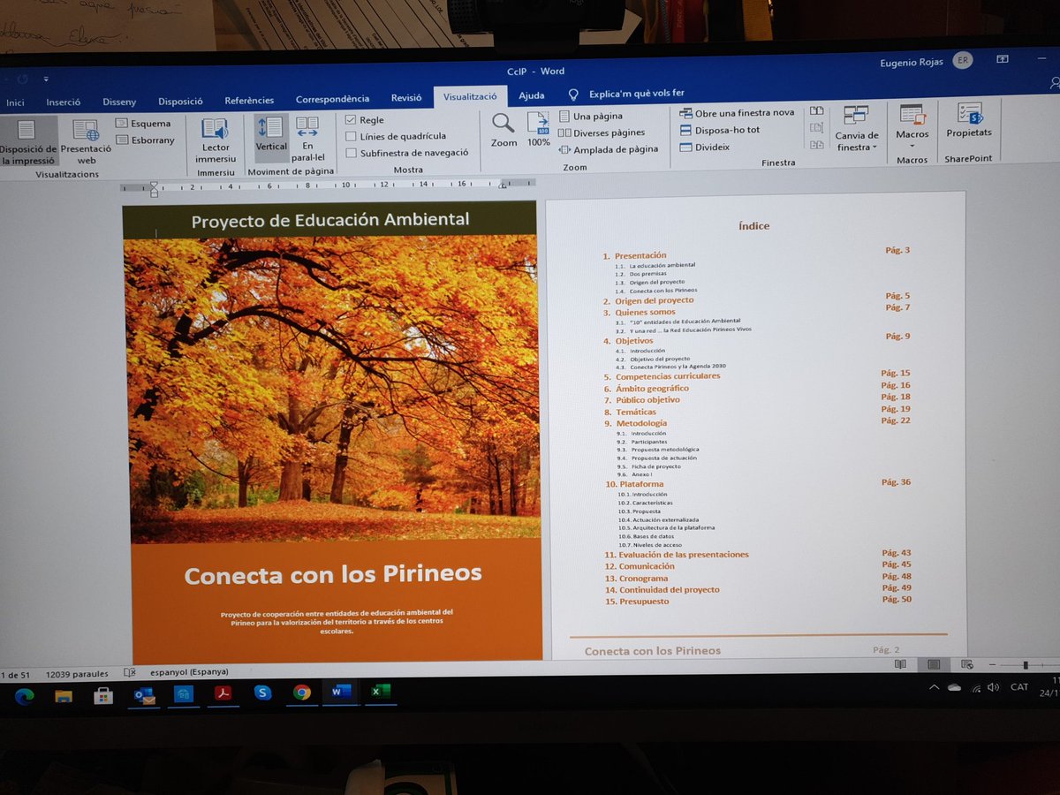Viewport: 1060px width, 795px height.
Task: Switch to Disposició de la impressió view
Action: [27, 141]
